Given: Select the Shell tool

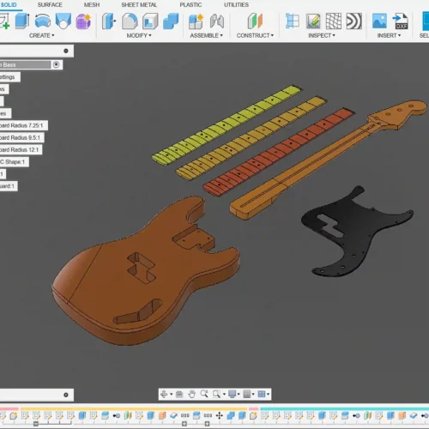Looking at the screenshot, I should point(150,21).
